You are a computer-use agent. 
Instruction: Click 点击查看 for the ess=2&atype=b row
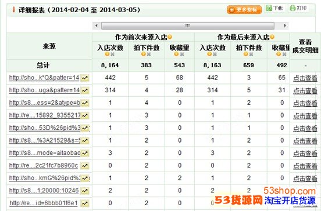[x=305, y=103]
